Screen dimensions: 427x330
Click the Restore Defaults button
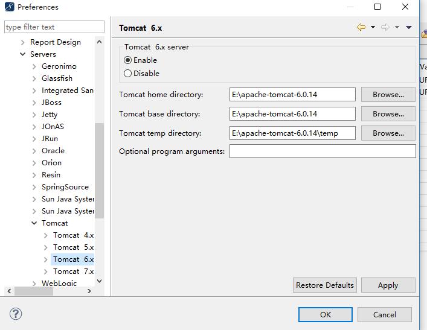pos(324,285)
